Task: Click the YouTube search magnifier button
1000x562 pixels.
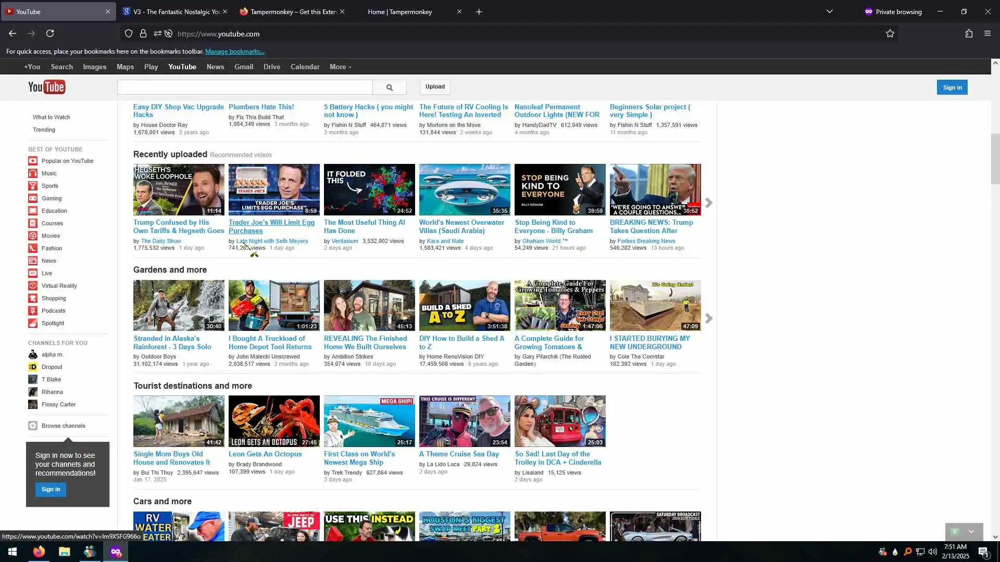Action: pos(389,87)
